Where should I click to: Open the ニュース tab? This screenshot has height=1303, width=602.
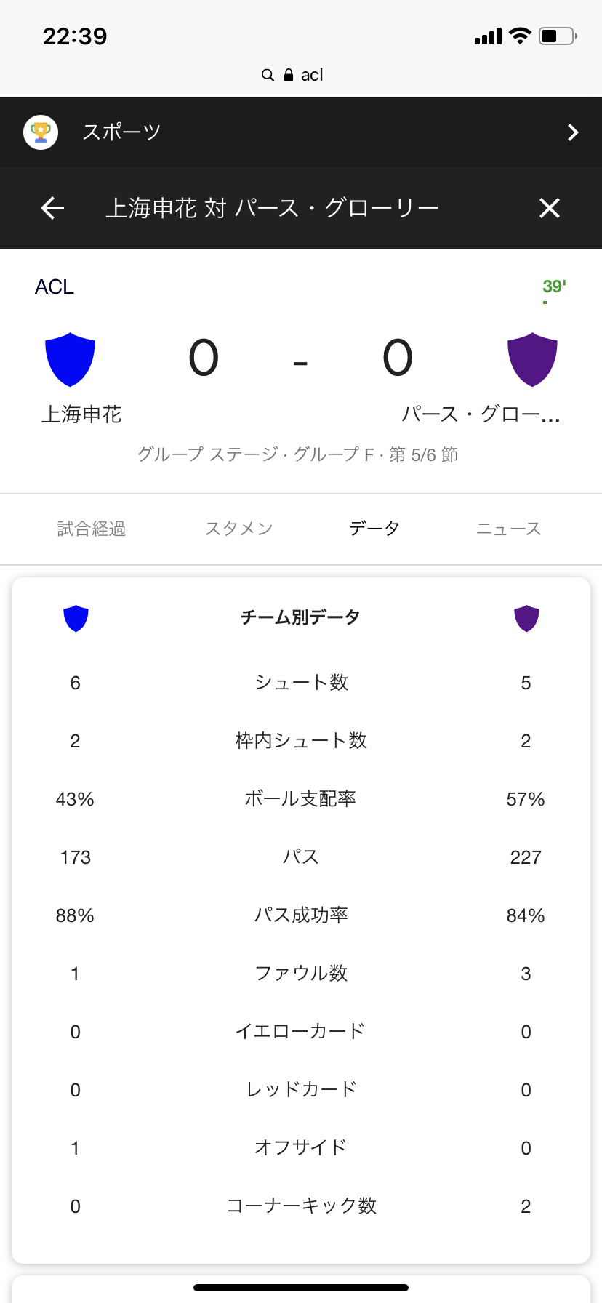[x=509, y=529]
